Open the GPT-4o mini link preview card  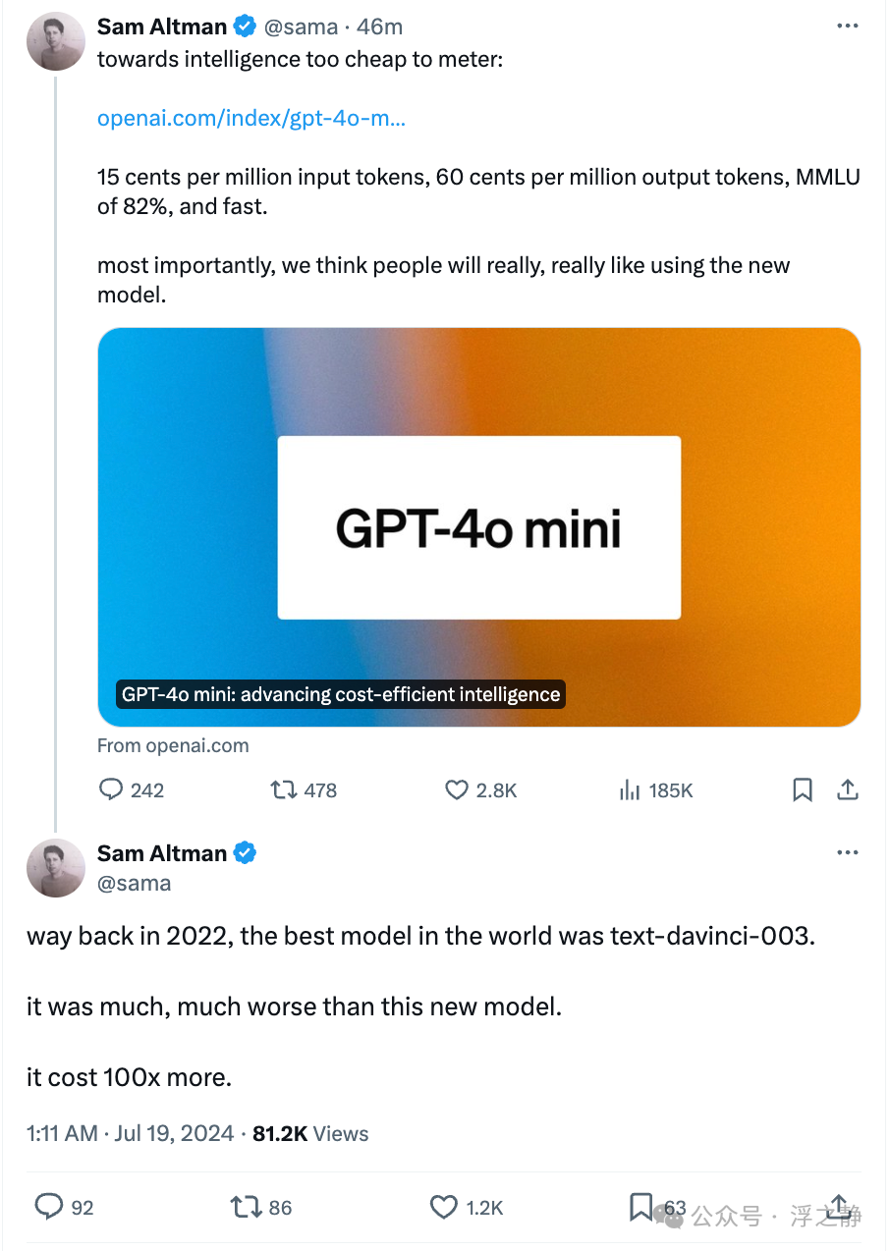pos(479,527)
